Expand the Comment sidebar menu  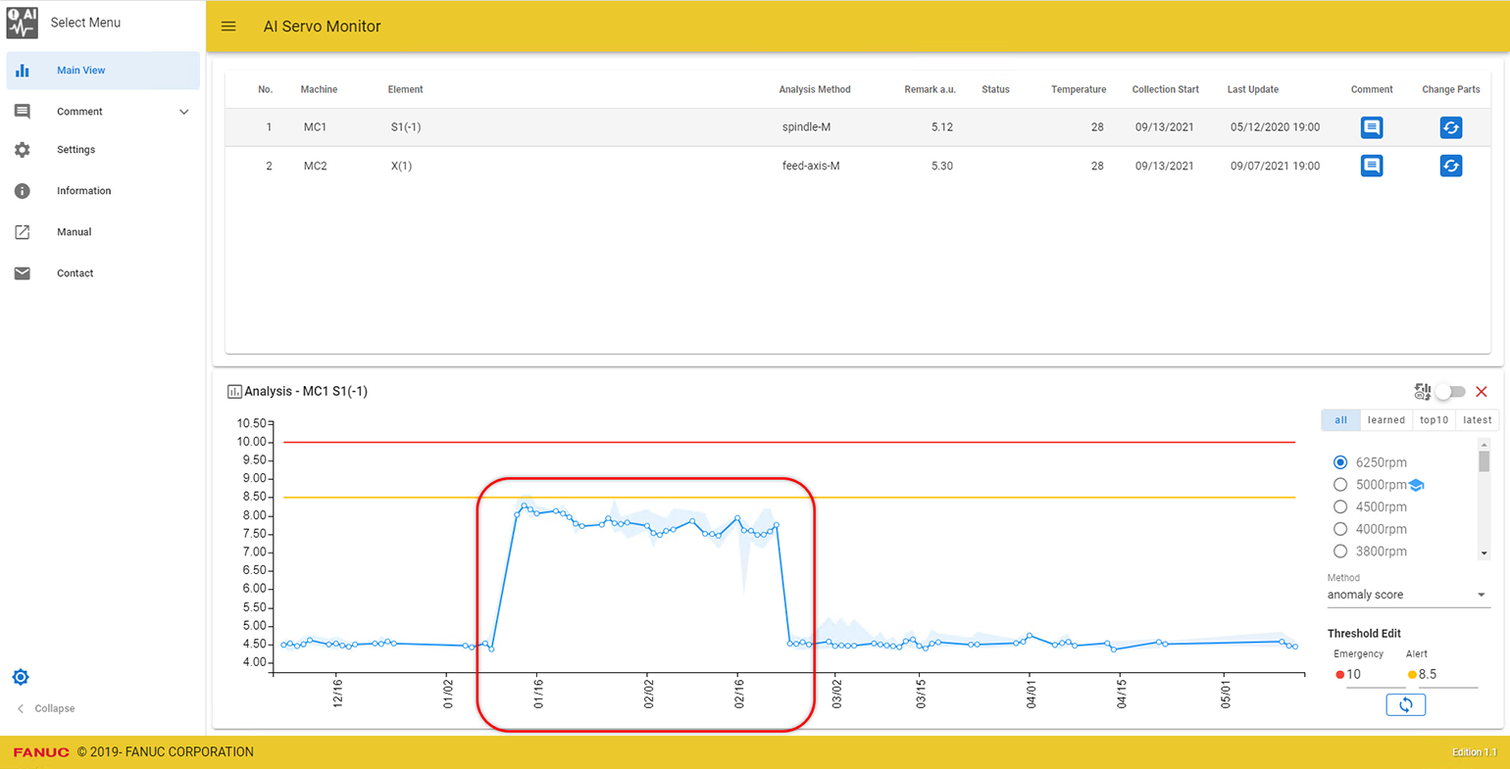click(x=81, y=111)
